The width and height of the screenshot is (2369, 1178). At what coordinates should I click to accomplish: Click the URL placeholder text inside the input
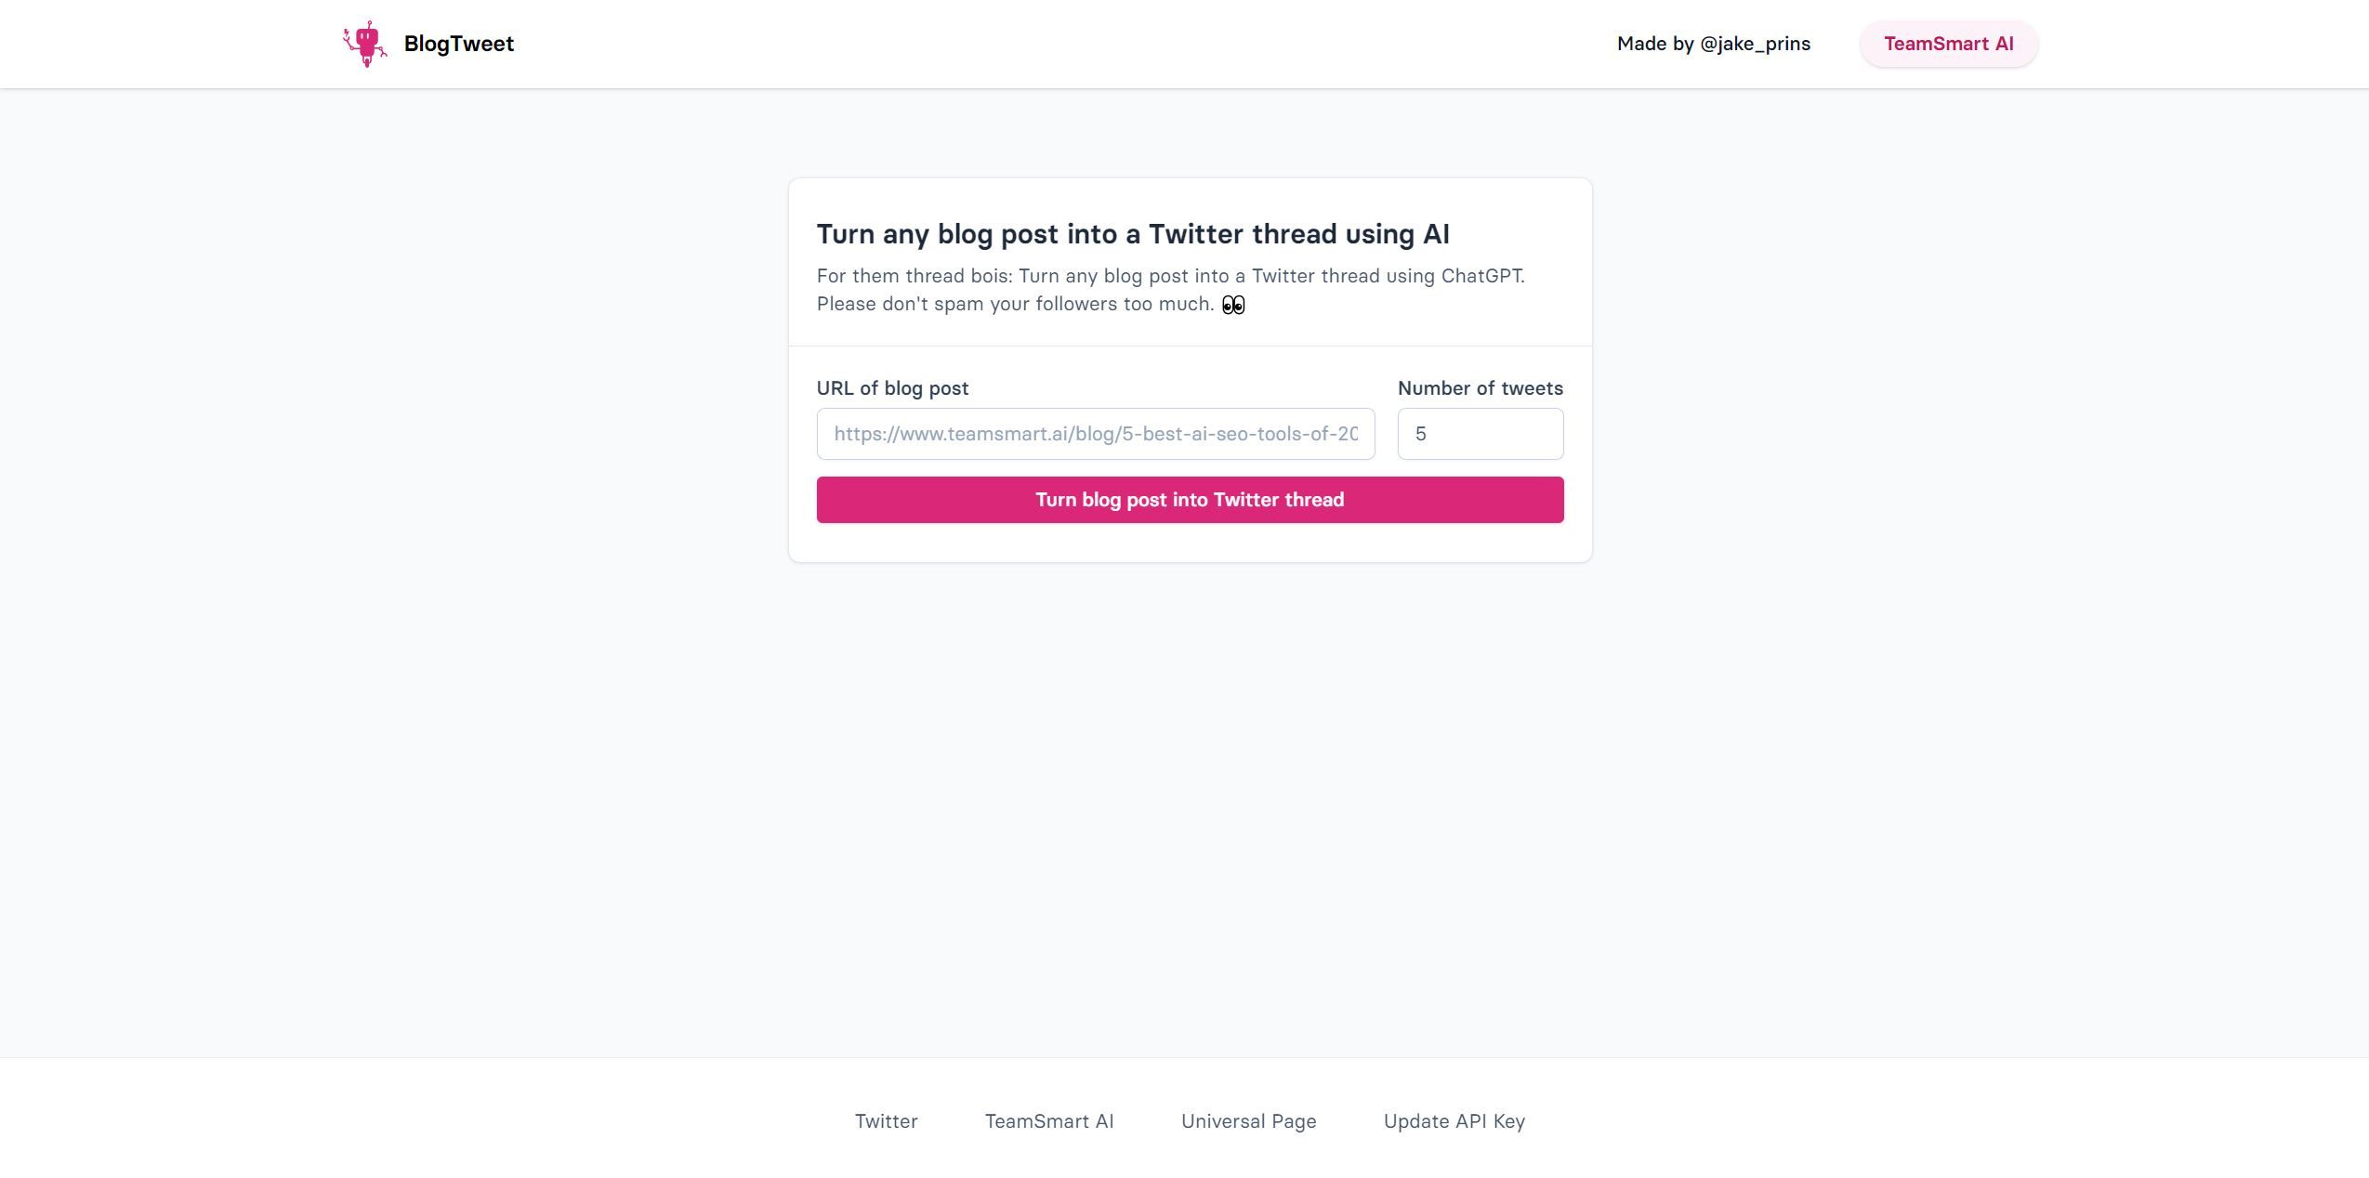point(1095,434)
